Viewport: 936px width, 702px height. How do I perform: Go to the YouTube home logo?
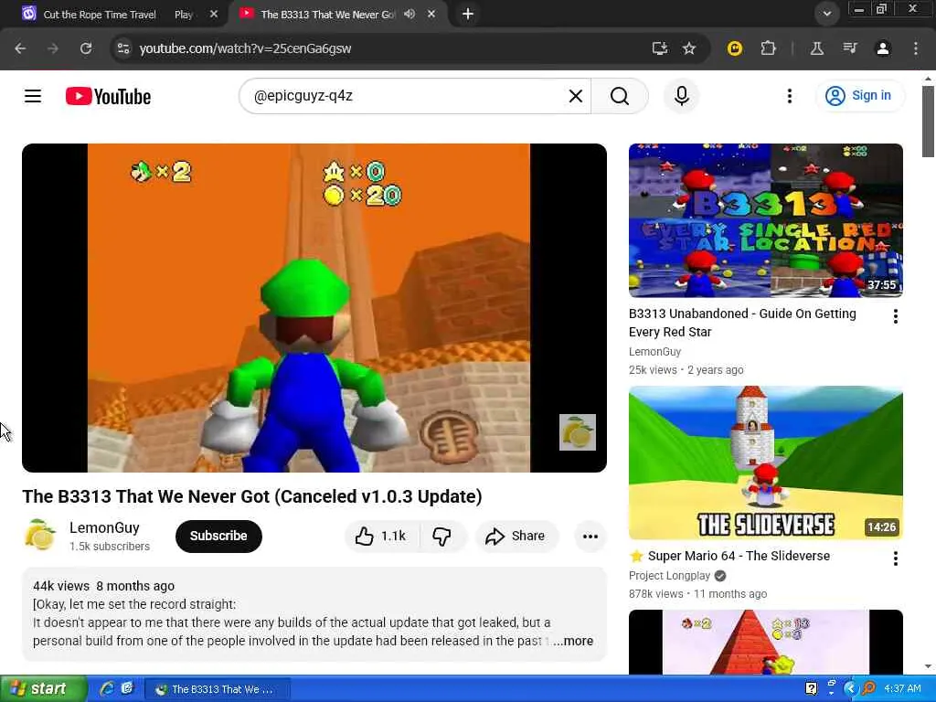click(108, 96)
